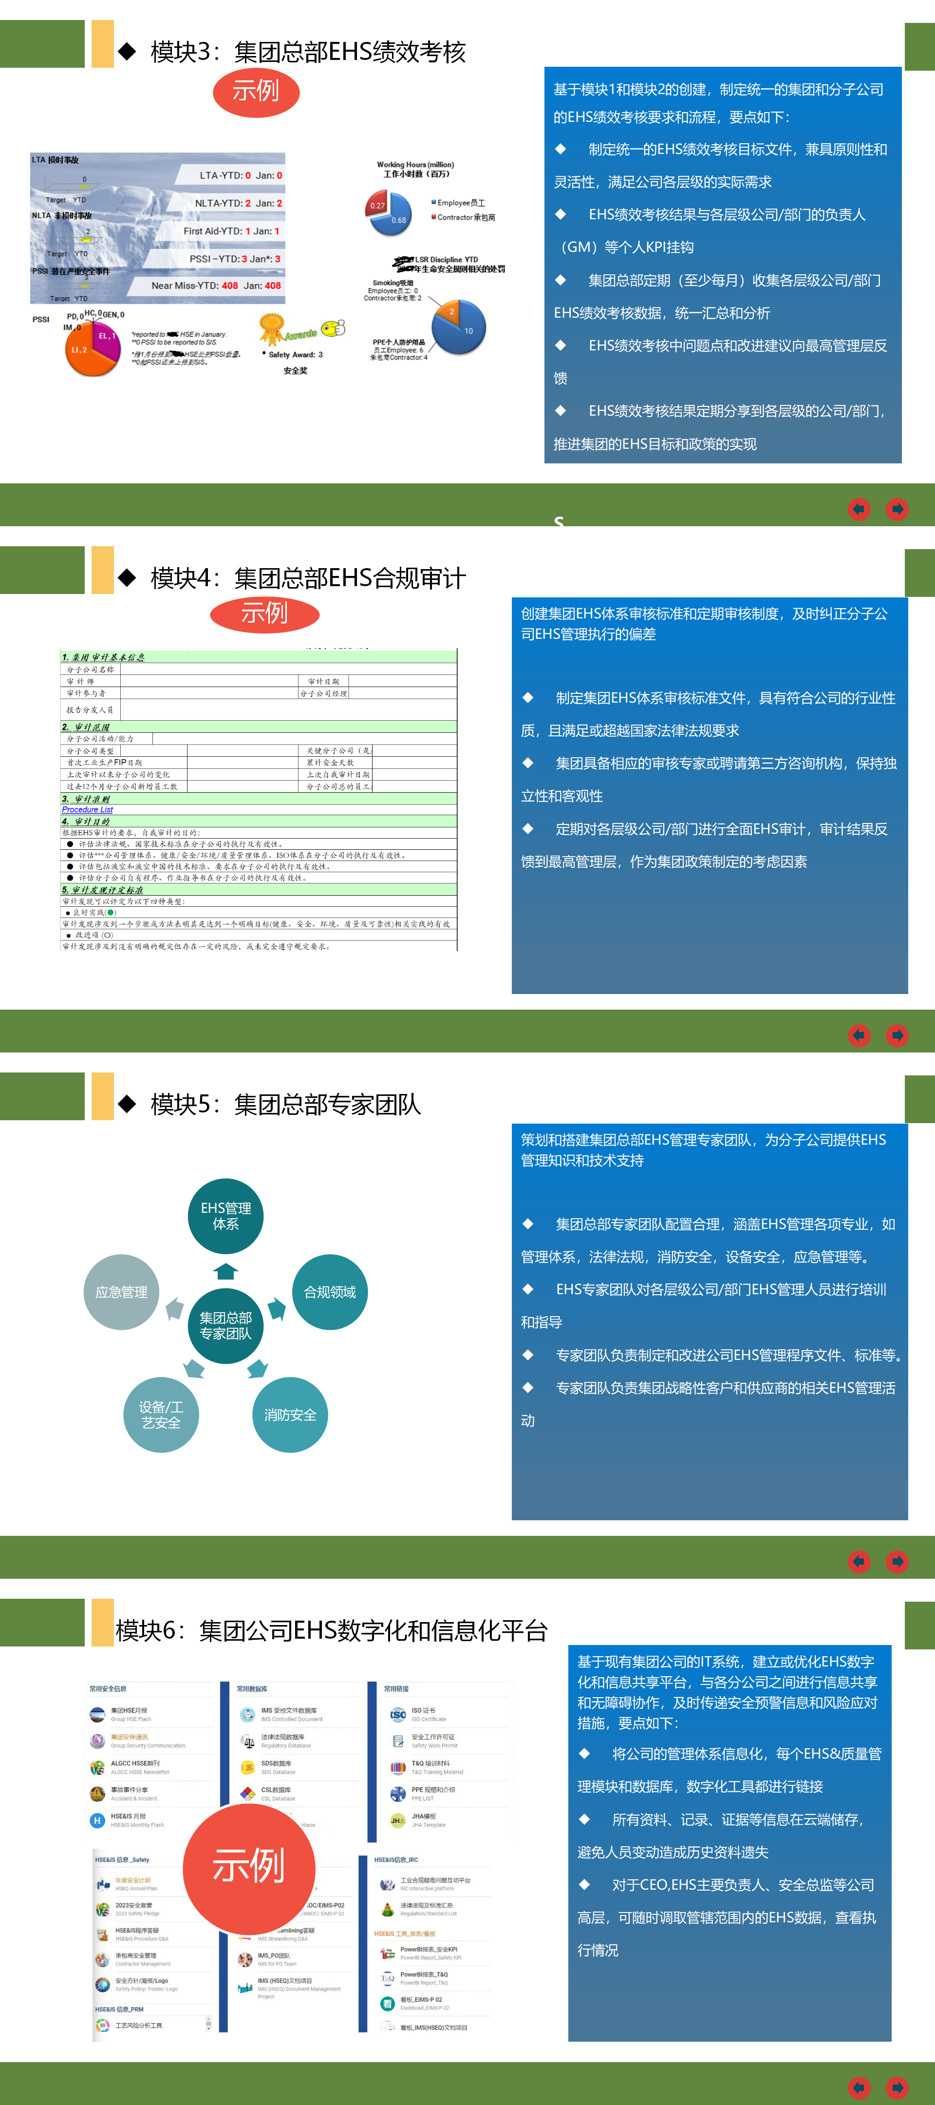
Task: Click the back arrow on 模块6 slide
Action: tap(859, 2088)
